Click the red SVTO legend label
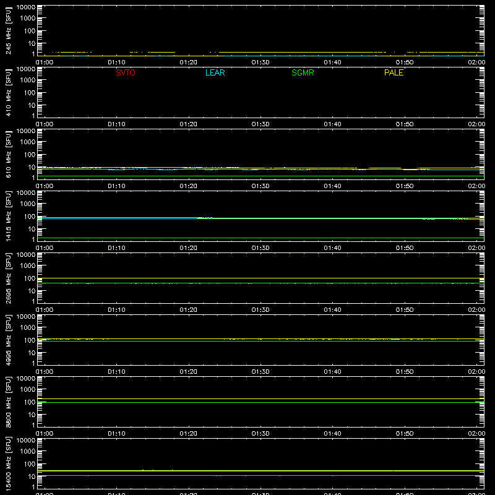 (x=126, y=72)
